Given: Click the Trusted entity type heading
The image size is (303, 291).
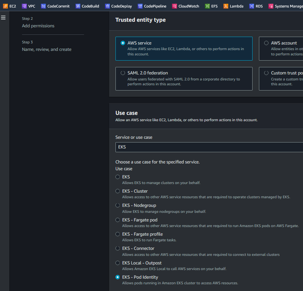Looking at the screenshot, I should point(140,20).
